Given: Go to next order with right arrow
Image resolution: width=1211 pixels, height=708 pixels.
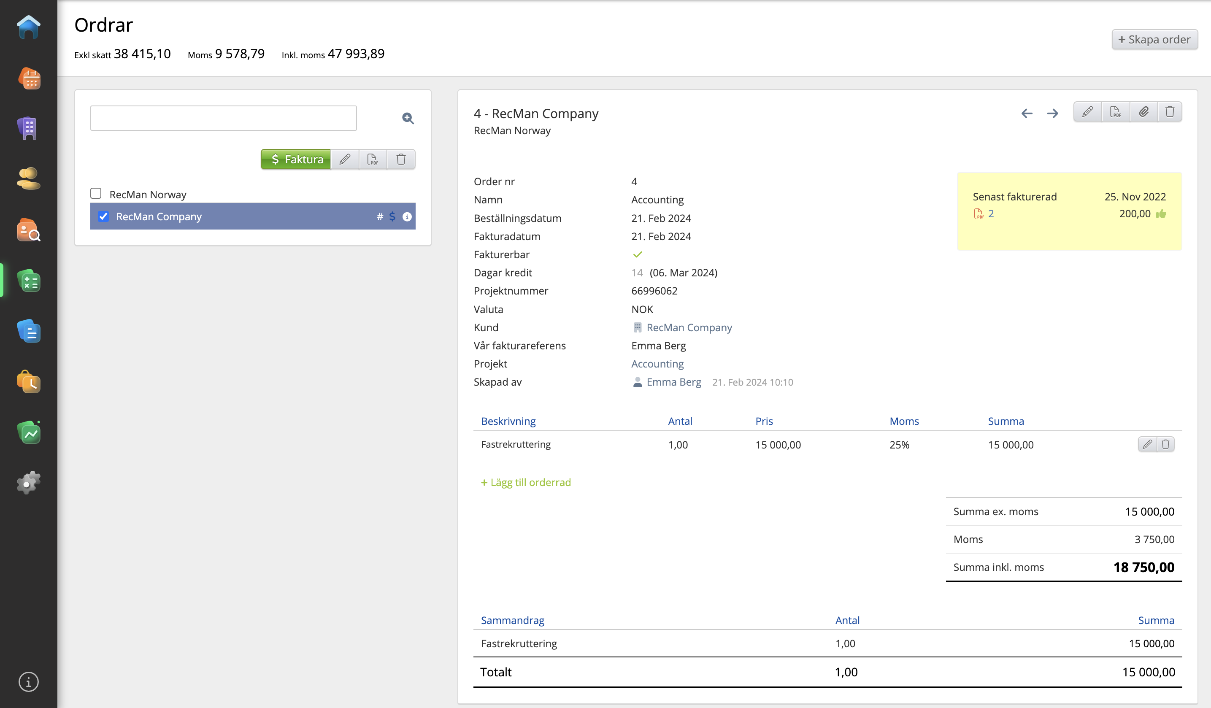Looking at the screenshot, I should pos(1052,113).
